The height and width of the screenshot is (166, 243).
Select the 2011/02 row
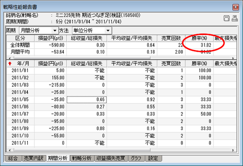pyautogui.click(x=121, y=77)
